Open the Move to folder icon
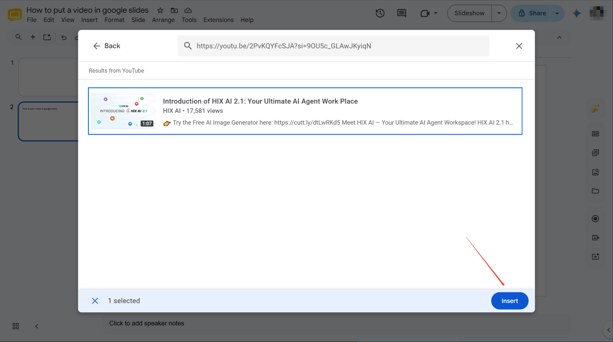613x342 pixels. pos(174,10)
